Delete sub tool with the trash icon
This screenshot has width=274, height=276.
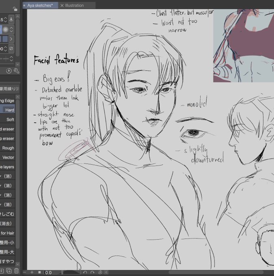point(16,271)
